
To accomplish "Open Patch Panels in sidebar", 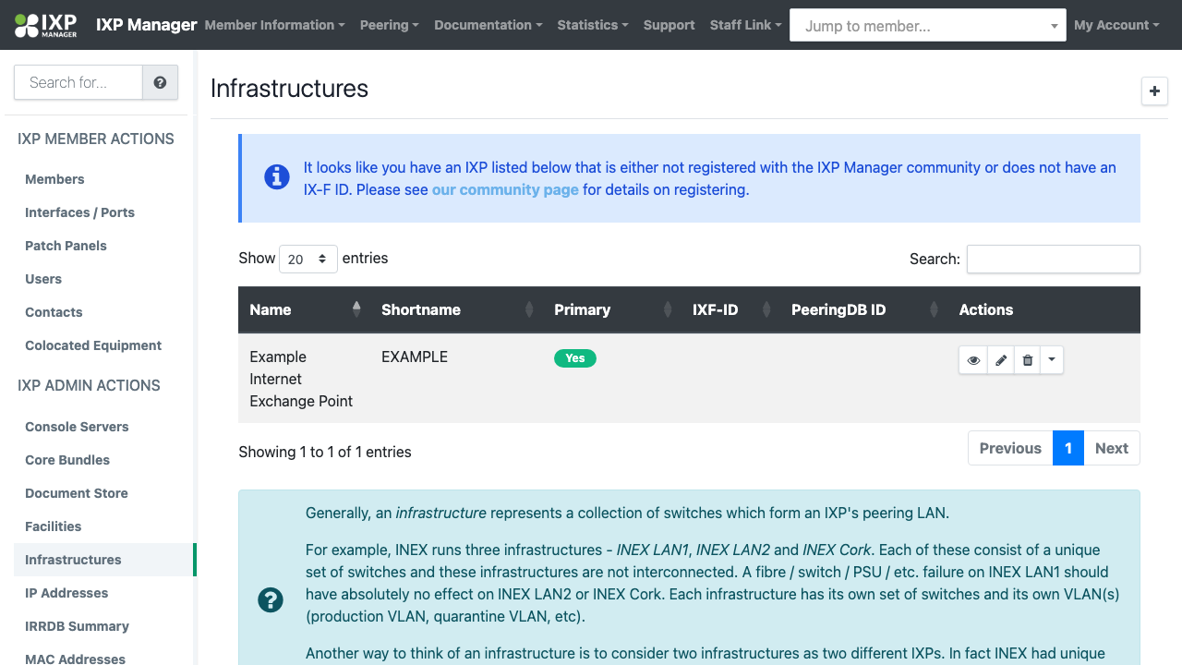I will (x=66, y=246).
